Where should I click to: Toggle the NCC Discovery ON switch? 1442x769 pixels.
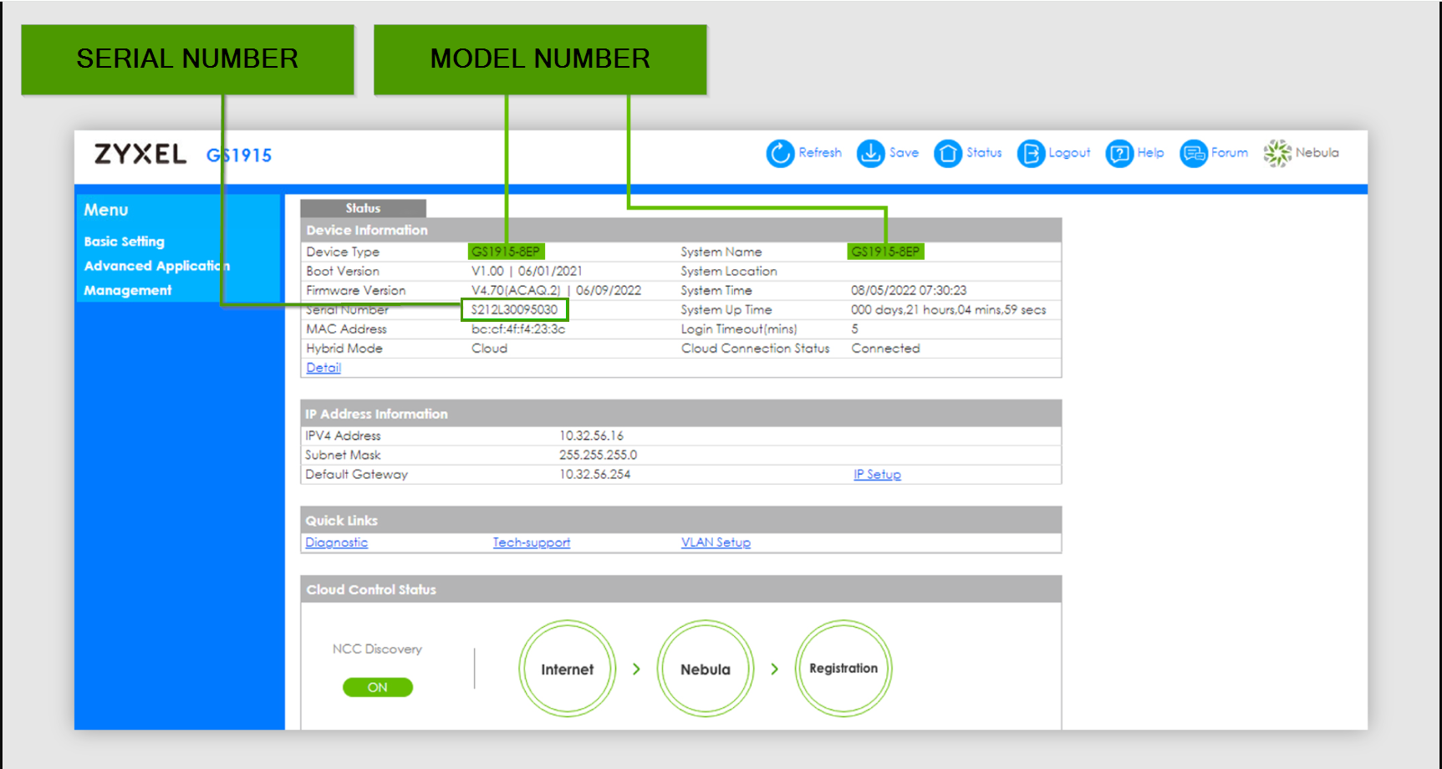tap(378, 687)
